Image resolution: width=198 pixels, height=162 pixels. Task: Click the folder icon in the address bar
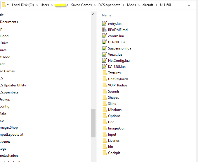tap(4, 5)
